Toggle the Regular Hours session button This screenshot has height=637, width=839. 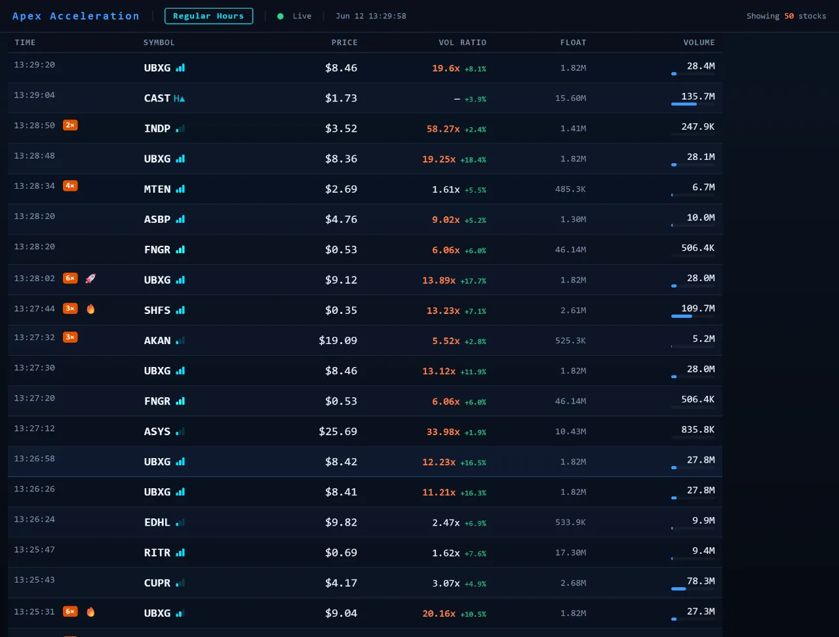[208, 16]
